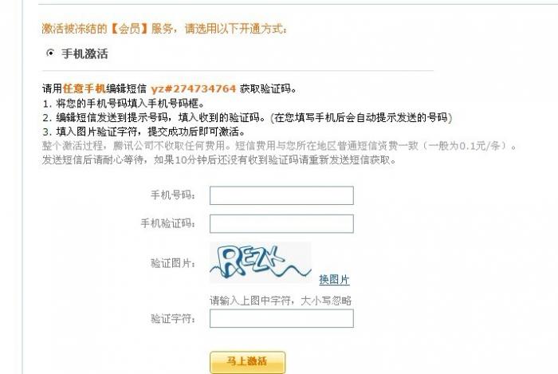Click step 2 instruction about 编辑短信发送
The image size is (558, 374).
(x=247, y=117)
